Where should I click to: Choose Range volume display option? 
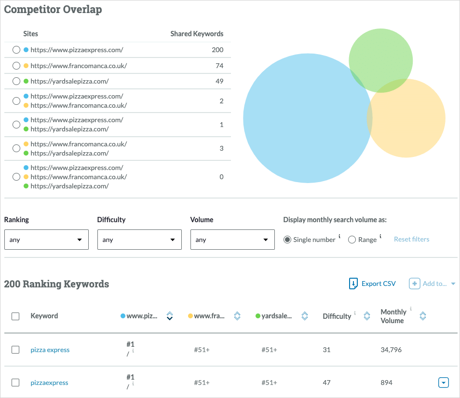click(352, 240)
